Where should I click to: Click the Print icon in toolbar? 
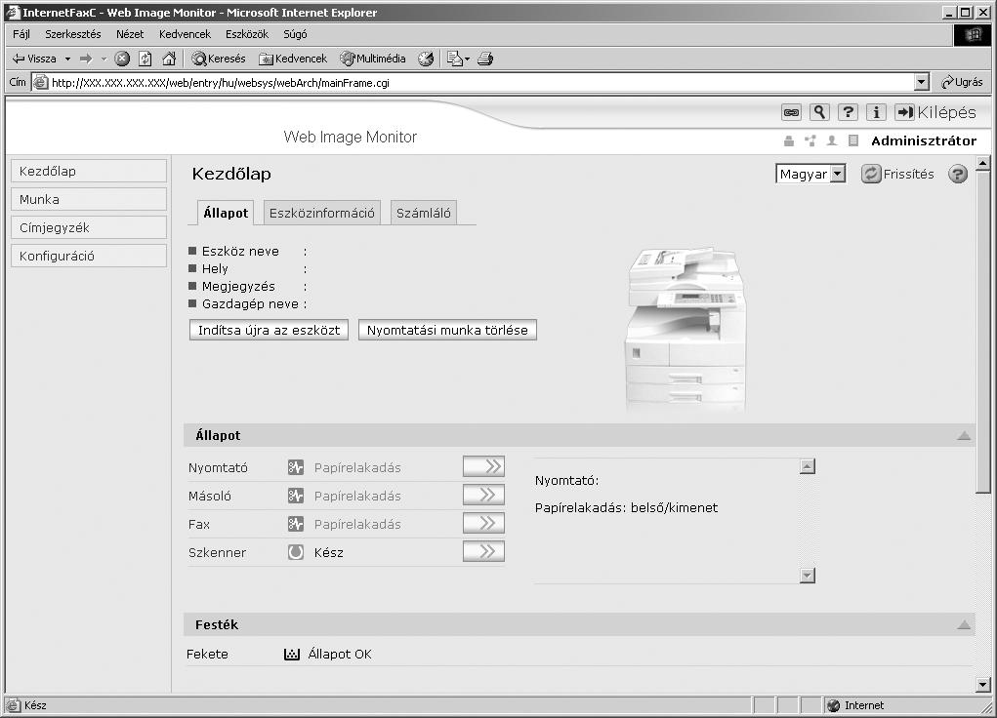[485, 59]
